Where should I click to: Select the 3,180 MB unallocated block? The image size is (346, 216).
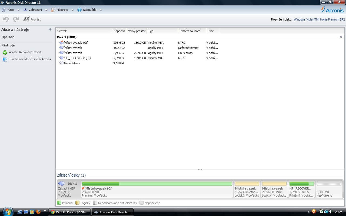tap(329, 189)
